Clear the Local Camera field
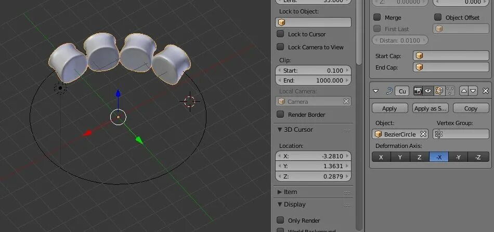 point(346,101)
